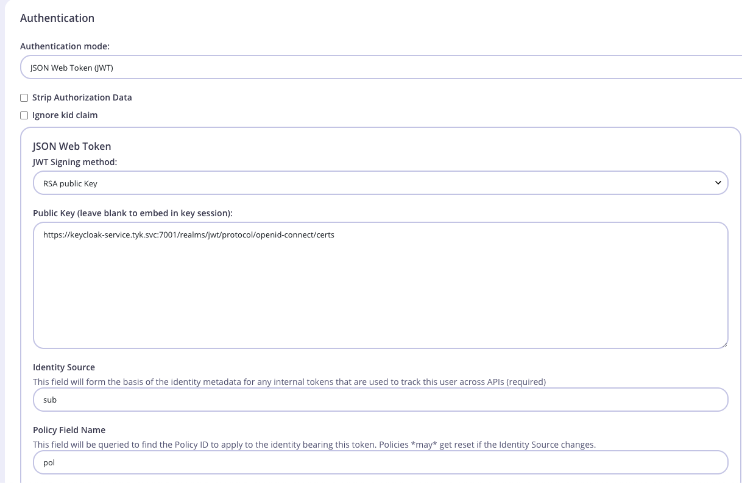Open the Authentication mode dropdown
This screenshot has height=483, width=742.
click(381, 68)
